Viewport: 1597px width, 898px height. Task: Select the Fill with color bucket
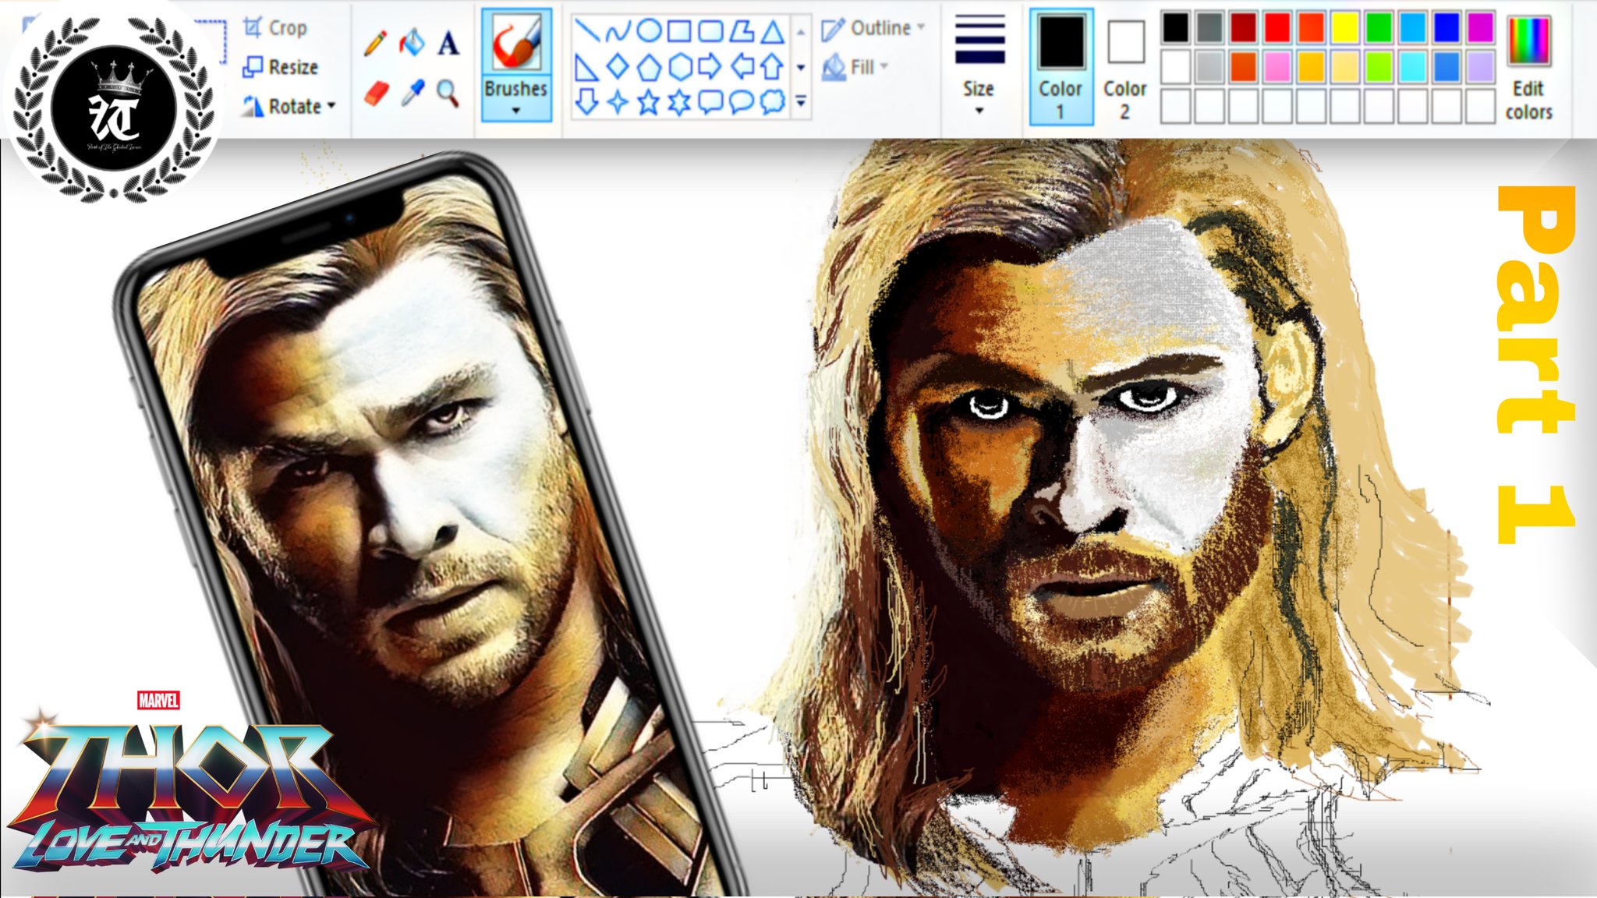[x=412, y=43]
